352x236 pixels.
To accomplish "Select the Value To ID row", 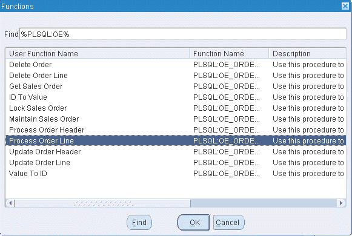I will (176, 174).
